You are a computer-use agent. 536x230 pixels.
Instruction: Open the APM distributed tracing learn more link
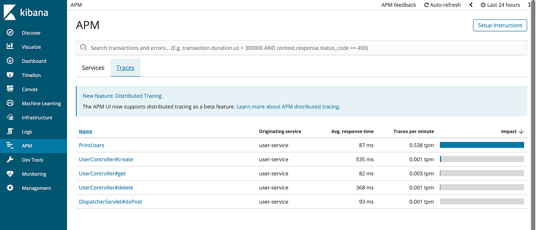click(288, 107)
